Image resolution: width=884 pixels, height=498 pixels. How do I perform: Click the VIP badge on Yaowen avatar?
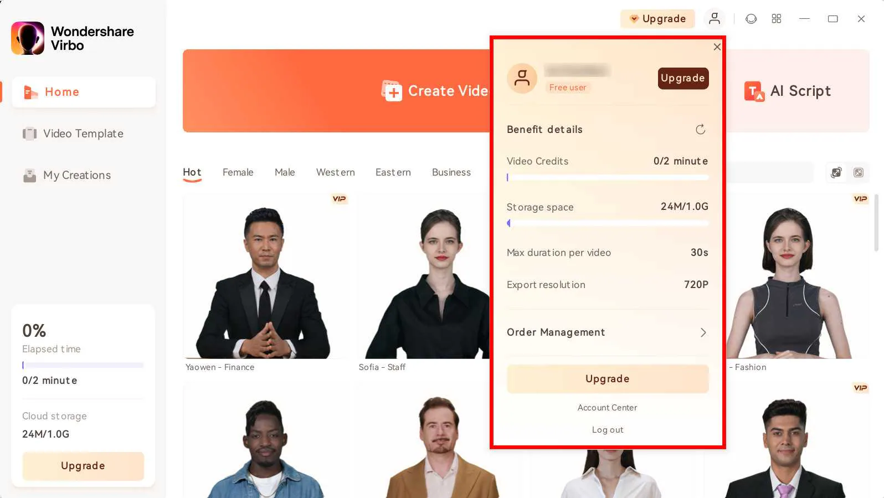pyautogui.click(x=340, y=199)
